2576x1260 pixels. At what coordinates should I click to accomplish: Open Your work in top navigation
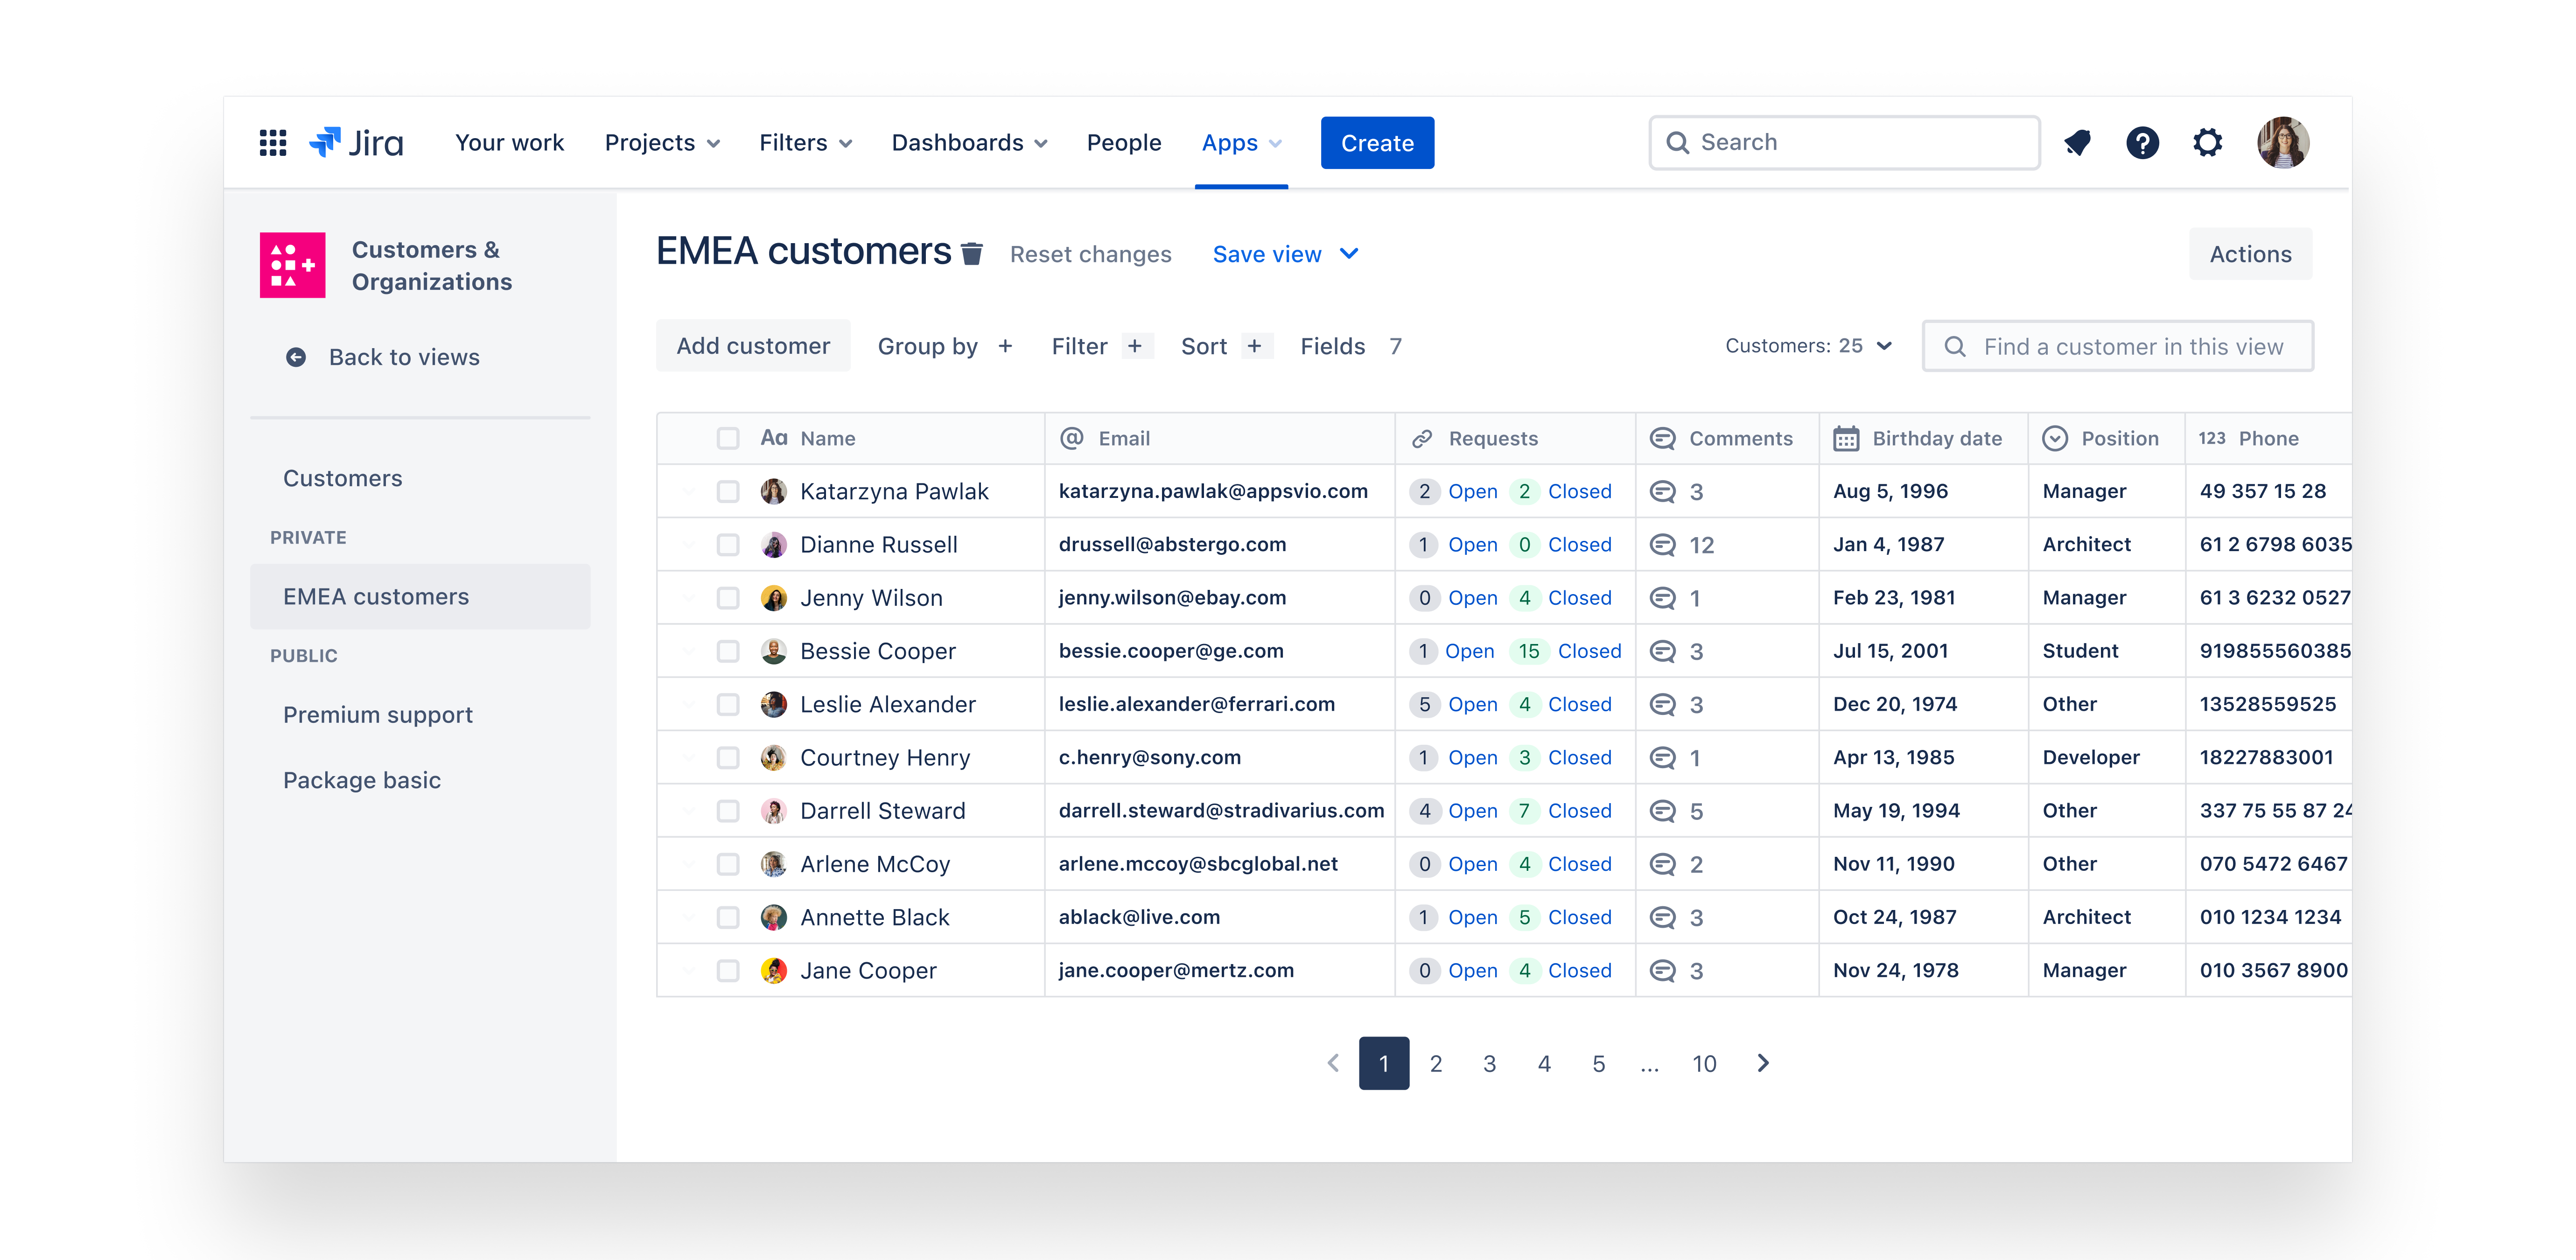point(510,143)
